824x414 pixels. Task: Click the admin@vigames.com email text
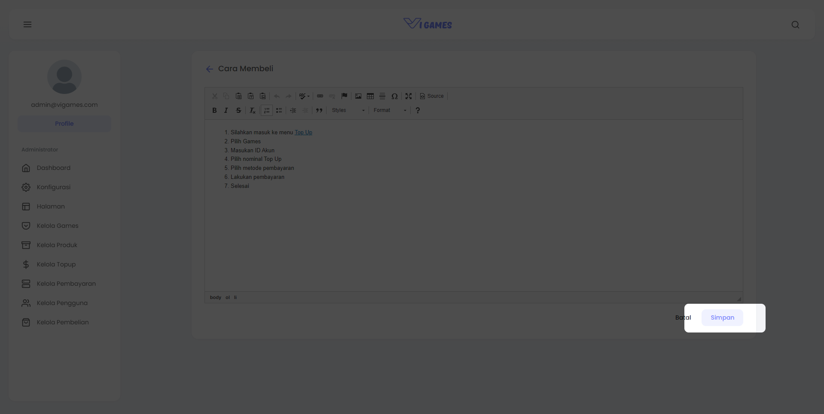coord(64,105)
